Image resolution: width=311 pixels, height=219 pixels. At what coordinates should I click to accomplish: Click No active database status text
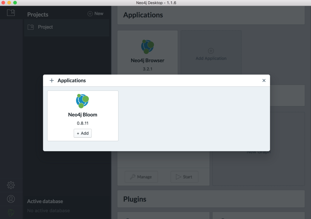48,210
